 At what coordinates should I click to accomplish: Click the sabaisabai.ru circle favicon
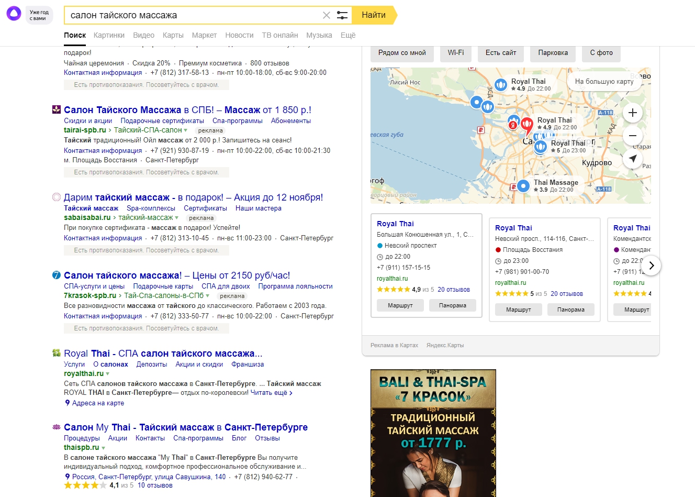[x=57, y=197]
